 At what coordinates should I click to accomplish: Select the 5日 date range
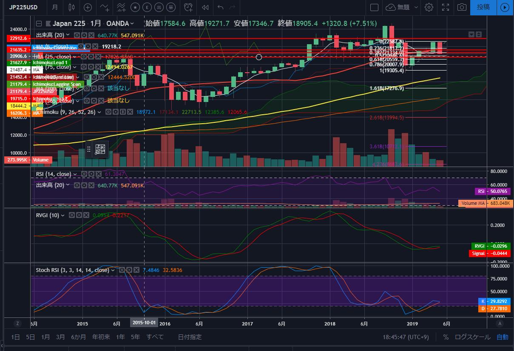coord(30,337)
